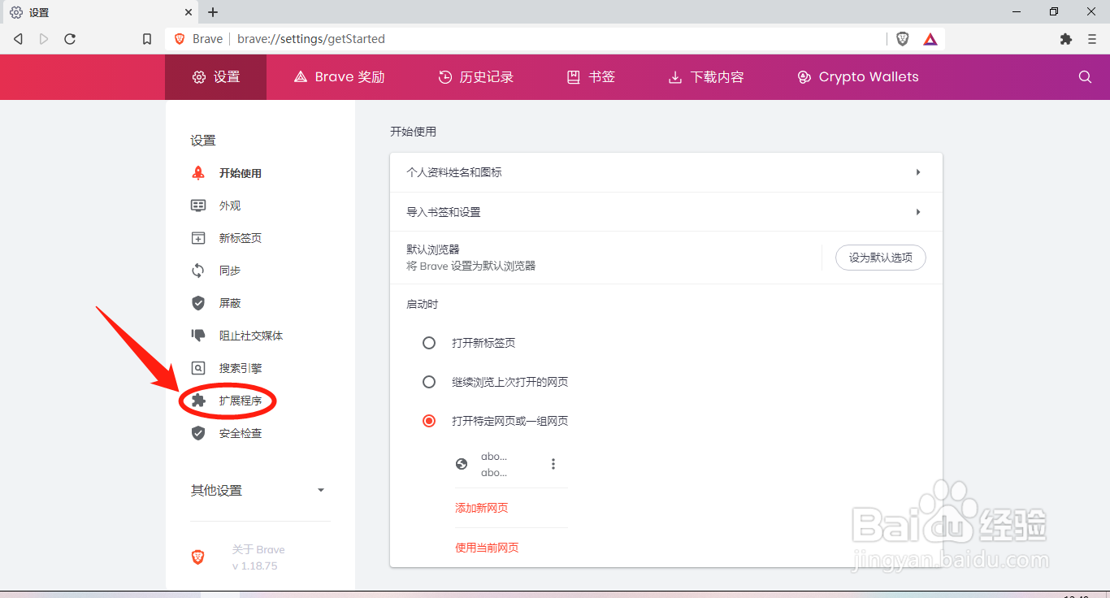Open the browser hamburger menu

1092,39
